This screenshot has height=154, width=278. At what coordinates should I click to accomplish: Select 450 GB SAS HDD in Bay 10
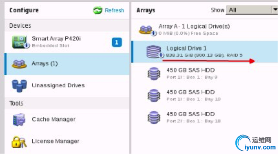coord(205,96)
